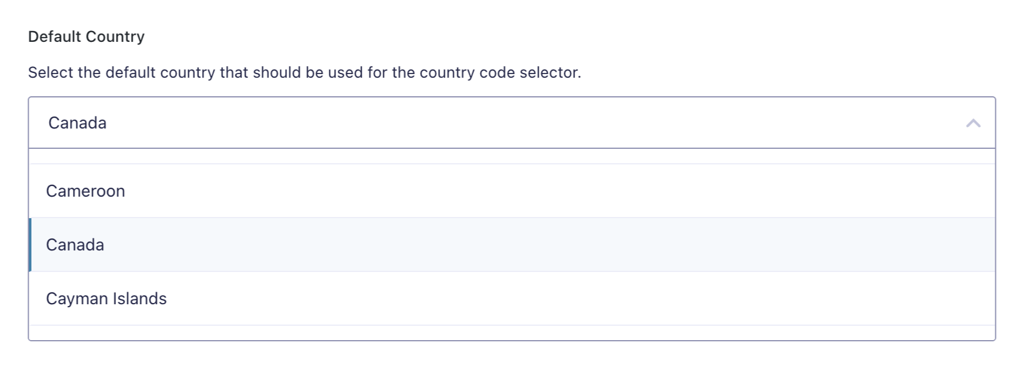
Task: Collapse the country dropdown with the chevron arrow
Action: point(973,123)
